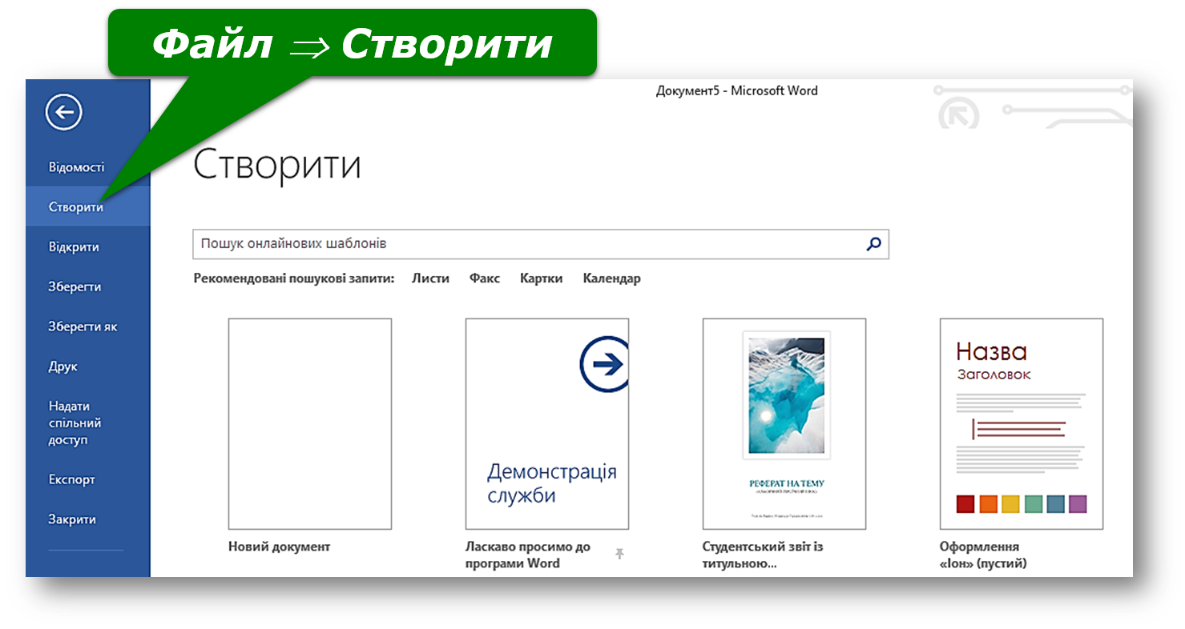Open the «Факс» suggested search
Image resolution: width=1185 pixels, height=629 pixels.
(484, 278)
